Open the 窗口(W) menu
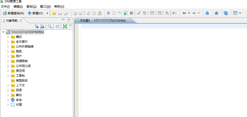The image size is (247, 117). pyautogui.click(x=45, y=6)
